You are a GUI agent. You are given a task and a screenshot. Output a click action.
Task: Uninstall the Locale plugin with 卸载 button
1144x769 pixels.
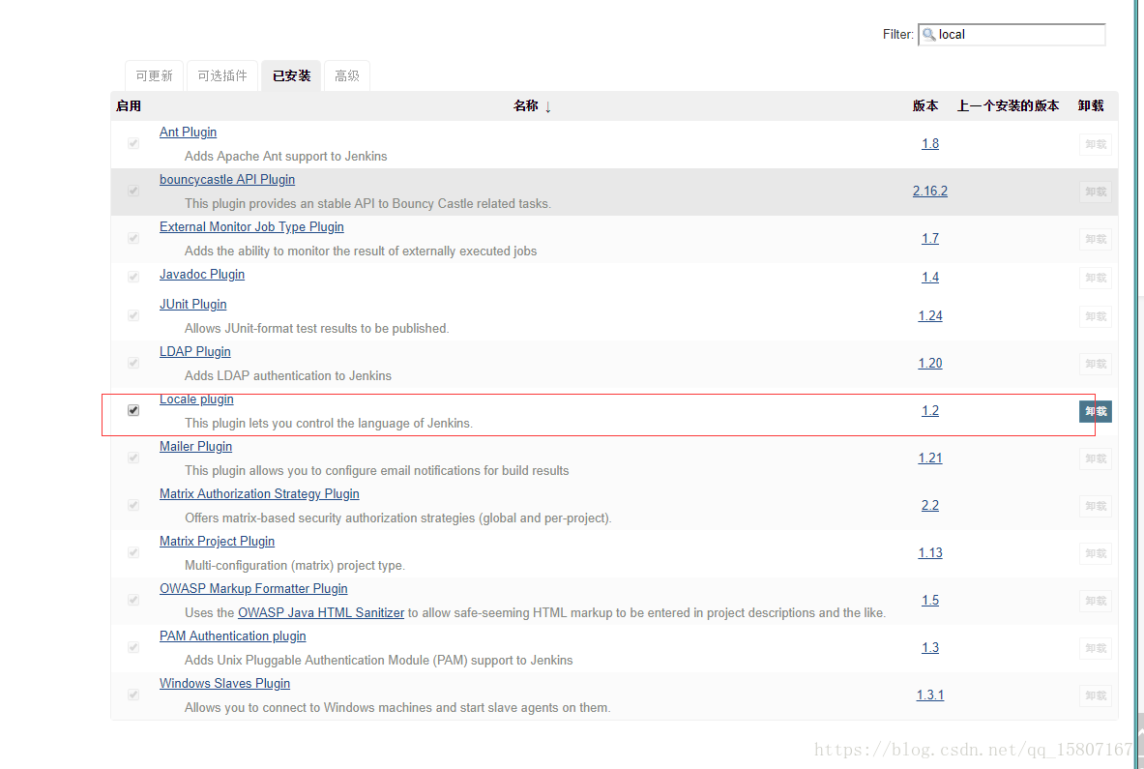[x=1095, y=411]
